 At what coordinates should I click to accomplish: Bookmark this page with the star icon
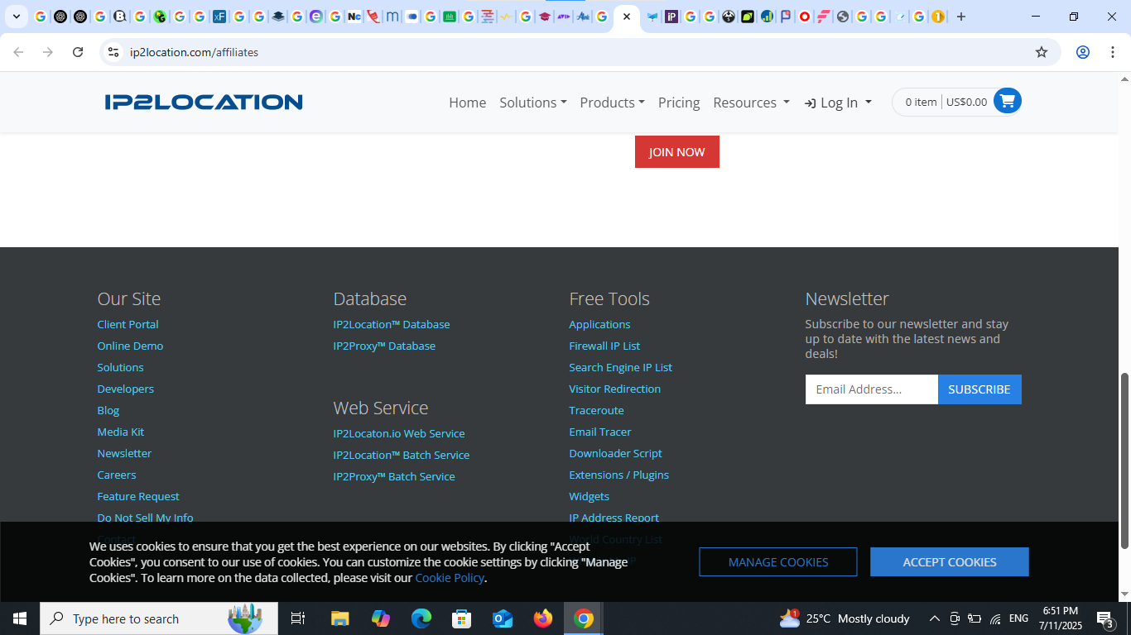pyautogui.click(x=1042, y=52)
